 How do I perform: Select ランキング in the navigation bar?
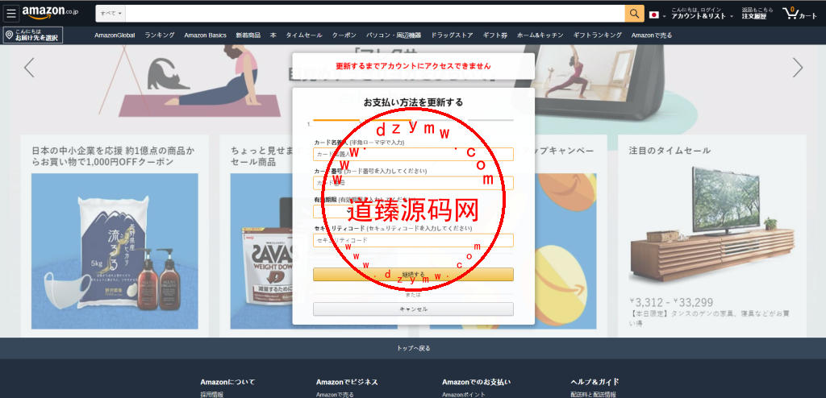coord(160,35)
